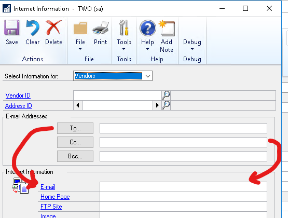Viewport: 288px width, 218px height.
Task: Go to next Address ID arrow
Action: (x=157, y=105)
